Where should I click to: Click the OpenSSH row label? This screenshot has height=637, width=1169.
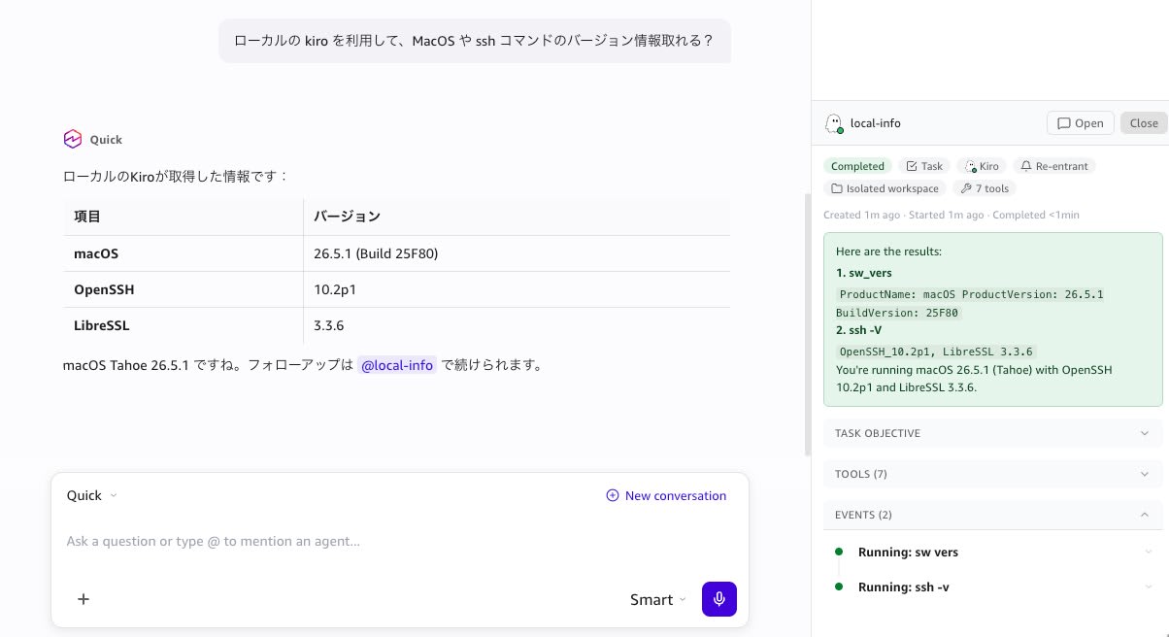point(104,289)
